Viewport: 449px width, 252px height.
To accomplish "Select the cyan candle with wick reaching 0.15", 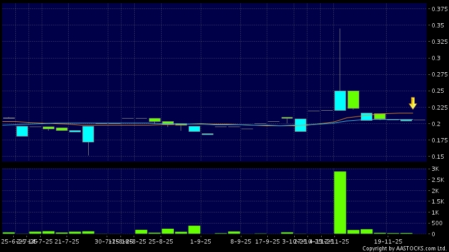I will [88, 134].
